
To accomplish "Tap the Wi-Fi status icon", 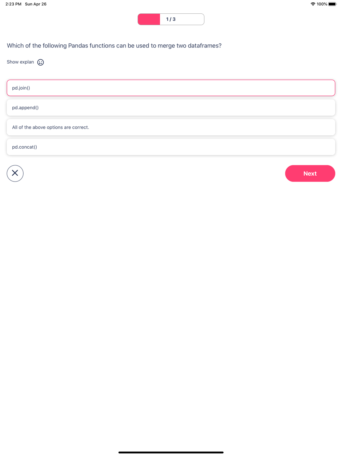I will [x=313, y=4].
